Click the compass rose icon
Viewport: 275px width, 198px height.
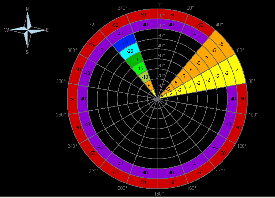tap(27, 30)
